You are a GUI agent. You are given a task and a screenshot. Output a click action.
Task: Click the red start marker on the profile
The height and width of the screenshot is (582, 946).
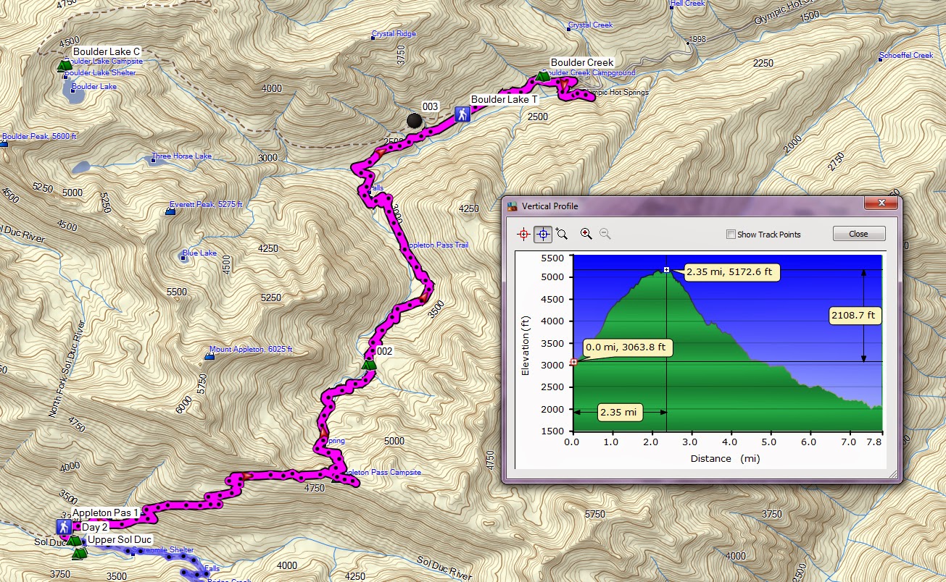(x=573, y=362)
